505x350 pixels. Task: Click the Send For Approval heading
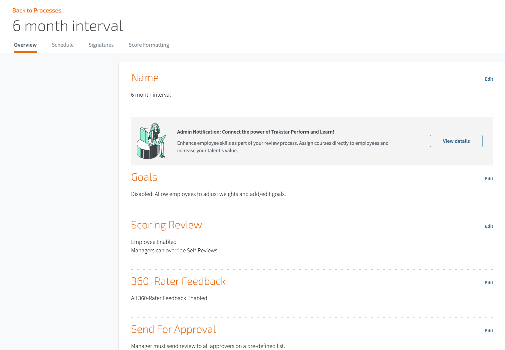click(x=173, y=329)
